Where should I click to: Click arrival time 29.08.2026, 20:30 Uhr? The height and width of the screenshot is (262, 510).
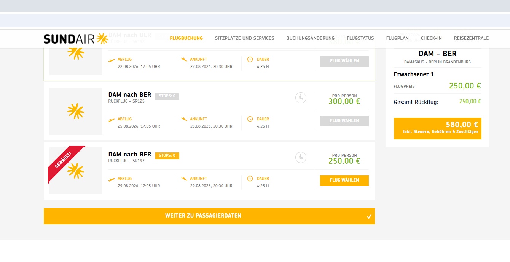(x=211, y=186)
